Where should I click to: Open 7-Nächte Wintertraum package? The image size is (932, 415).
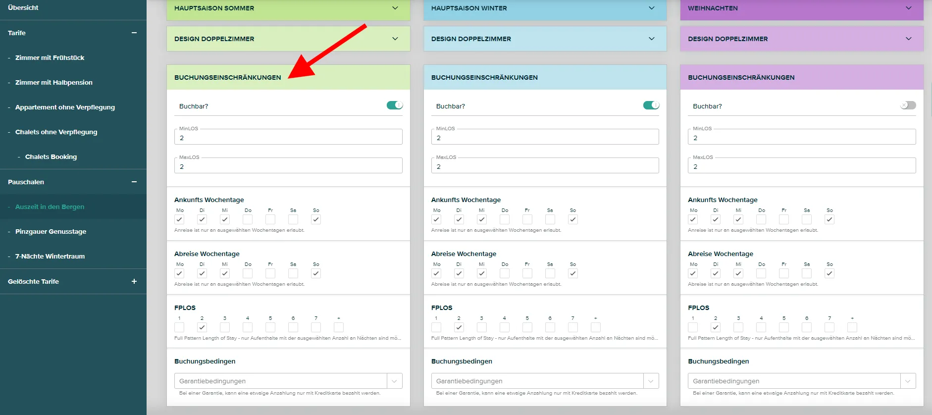(x=50, y=256)
